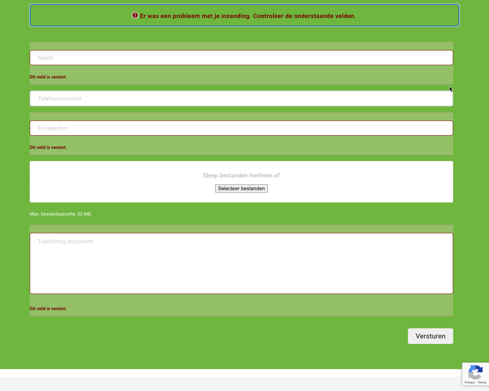Open the reCAPTCHA Privacy link

[x=469, y=382]
